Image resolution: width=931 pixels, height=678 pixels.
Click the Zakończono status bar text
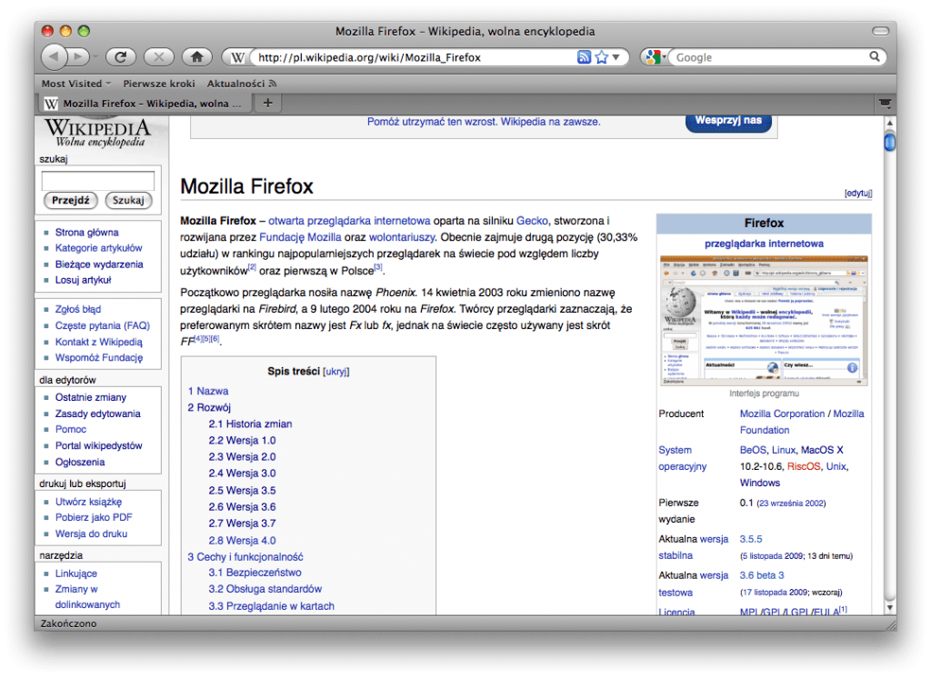pos(68,623)
